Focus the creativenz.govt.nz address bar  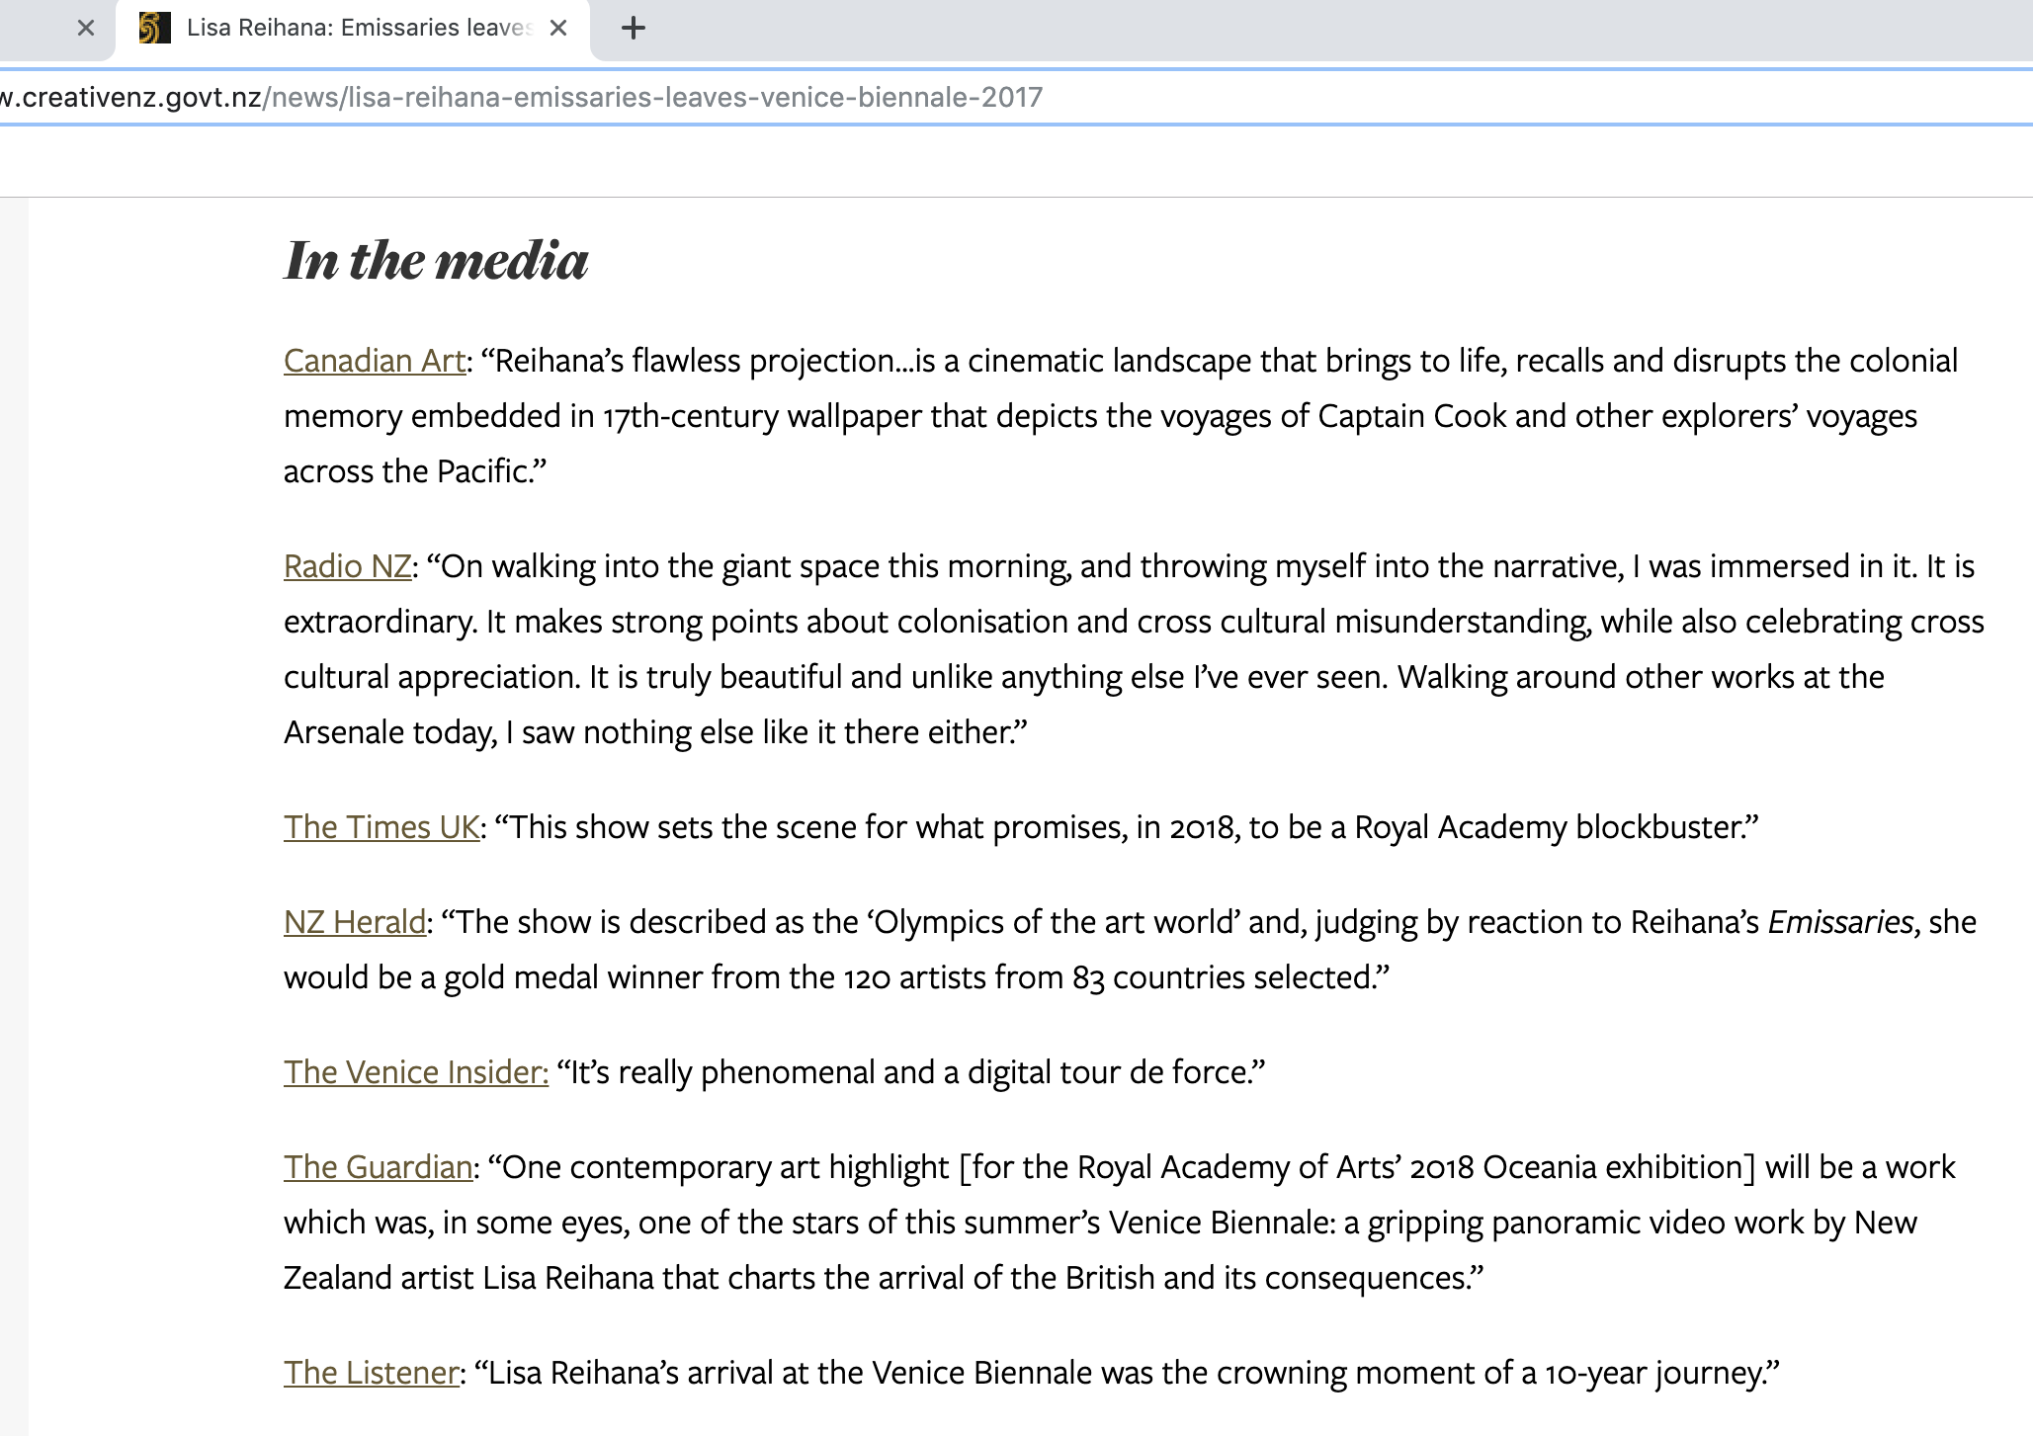(x=1016, y=97)
